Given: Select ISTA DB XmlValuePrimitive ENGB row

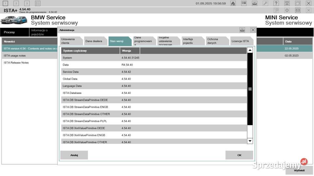Looking at the screenshot, I should tap(154, 135).
